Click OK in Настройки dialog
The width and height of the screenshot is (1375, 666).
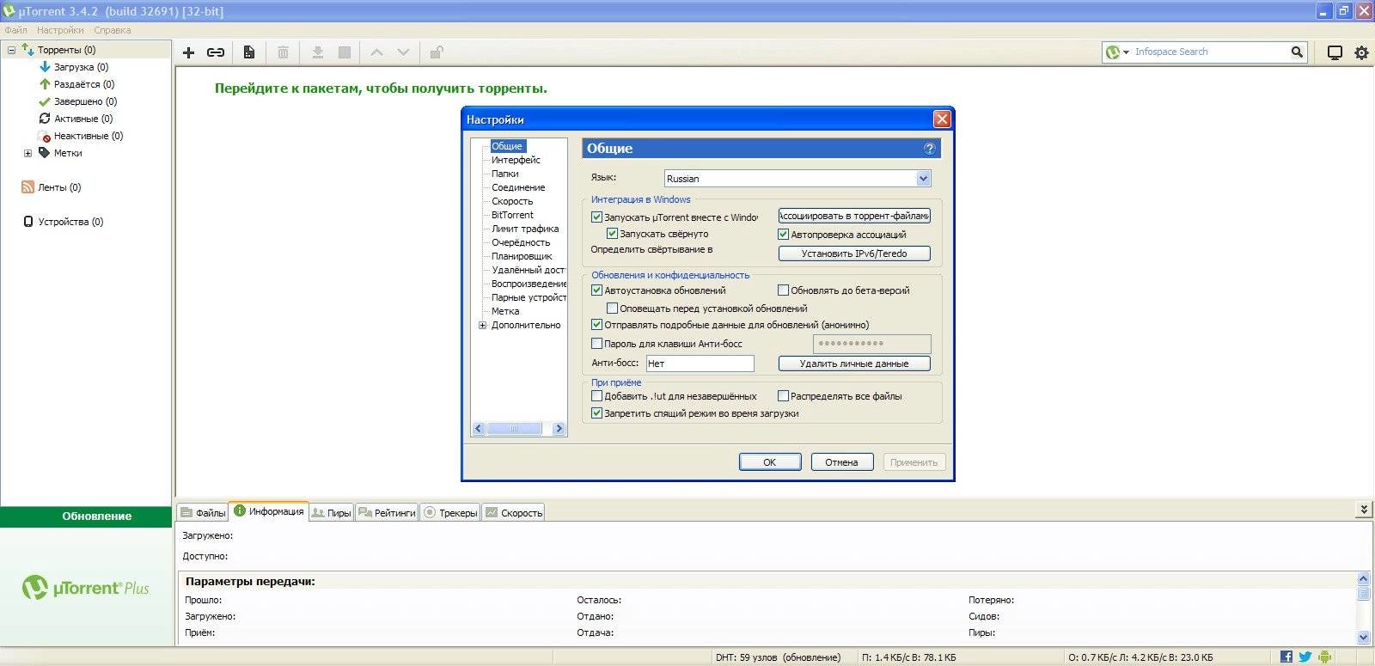(x=770, y=462)
